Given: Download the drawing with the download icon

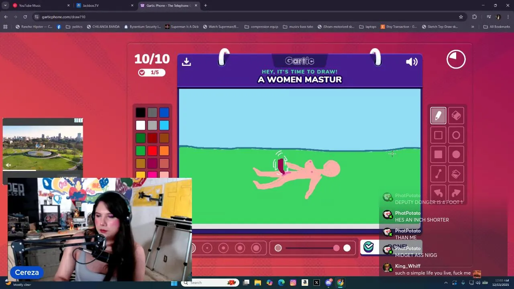Looking at the screenshot, I should [186, 61].
